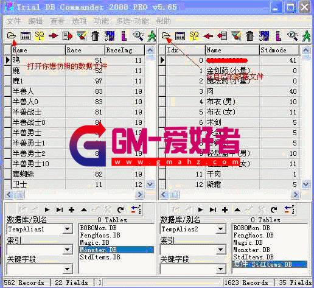Viewport: 314px width, 288px height.
Task: Click the left grid vertical scrollbar down arrow
Action: (150, 184)
